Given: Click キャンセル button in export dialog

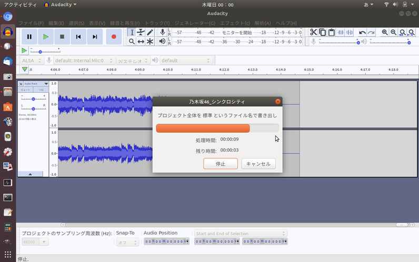Looking at the screenshot, I should pos(258,164).
